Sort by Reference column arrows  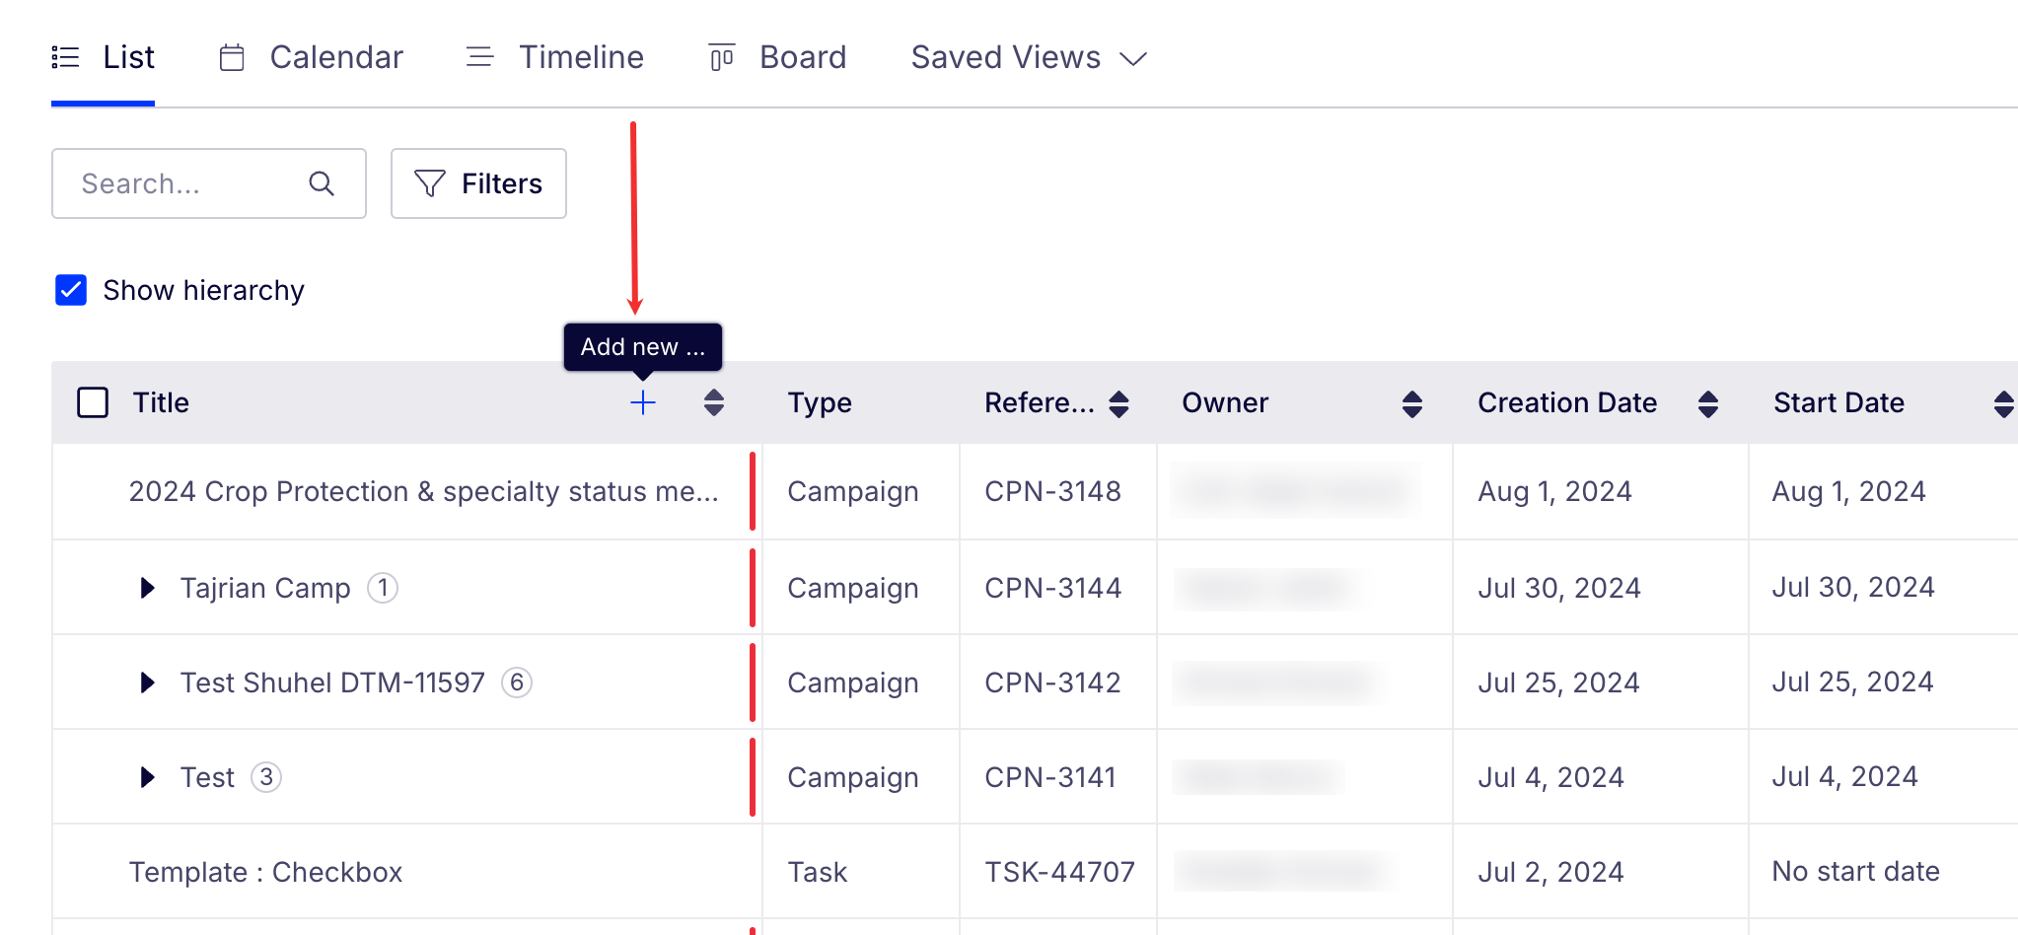pyautogui.click(x=1118, y=403)
